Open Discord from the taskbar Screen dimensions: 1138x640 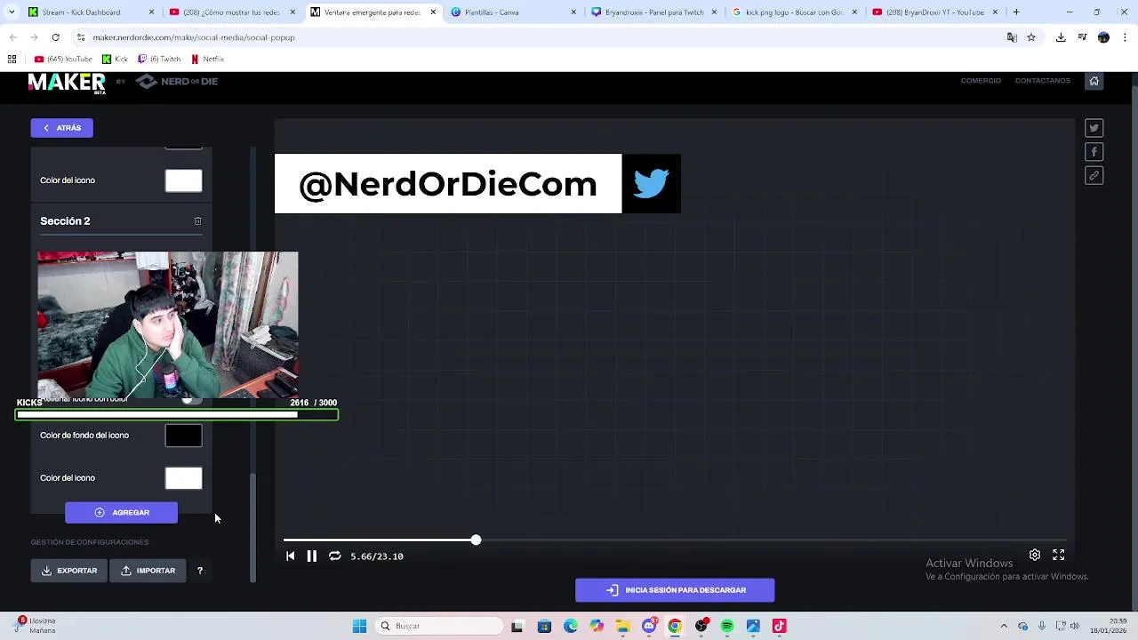click(x=649, y=626)
